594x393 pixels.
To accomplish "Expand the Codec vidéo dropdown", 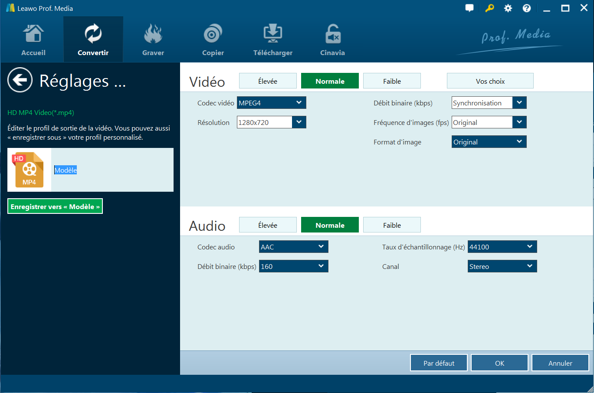I will (x=272, y=103).
